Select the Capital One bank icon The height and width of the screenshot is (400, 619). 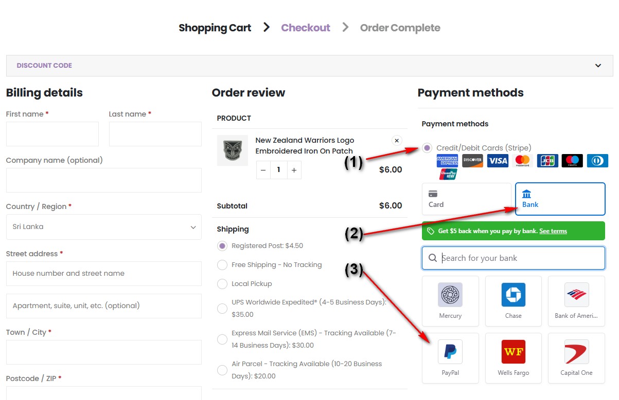point(576,358)
